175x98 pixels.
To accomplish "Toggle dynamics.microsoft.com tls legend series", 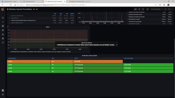I will [x=135, y=14].
